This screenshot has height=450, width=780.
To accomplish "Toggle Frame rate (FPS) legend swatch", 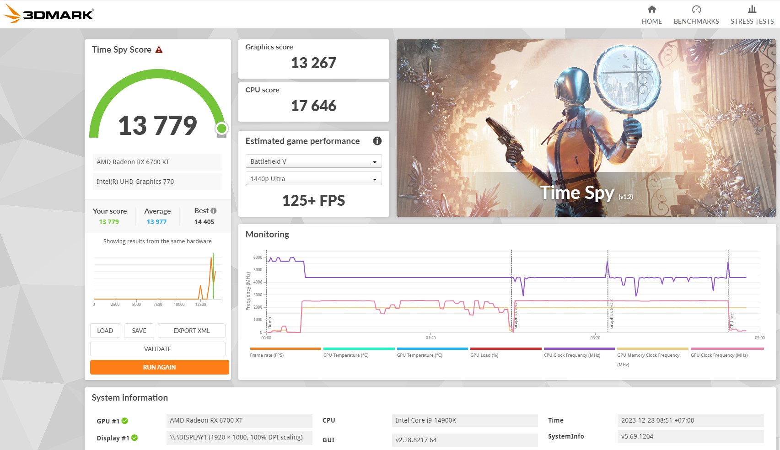I will pos(285,348).
